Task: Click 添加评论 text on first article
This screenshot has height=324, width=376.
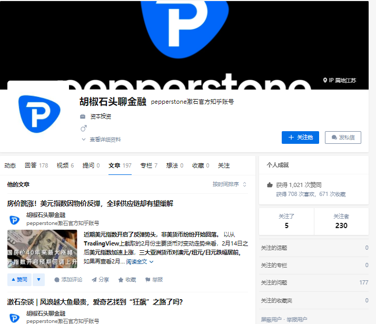Action: coord(72,280)
